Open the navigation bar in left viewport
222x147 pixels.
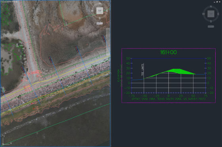tap(108, 42)
